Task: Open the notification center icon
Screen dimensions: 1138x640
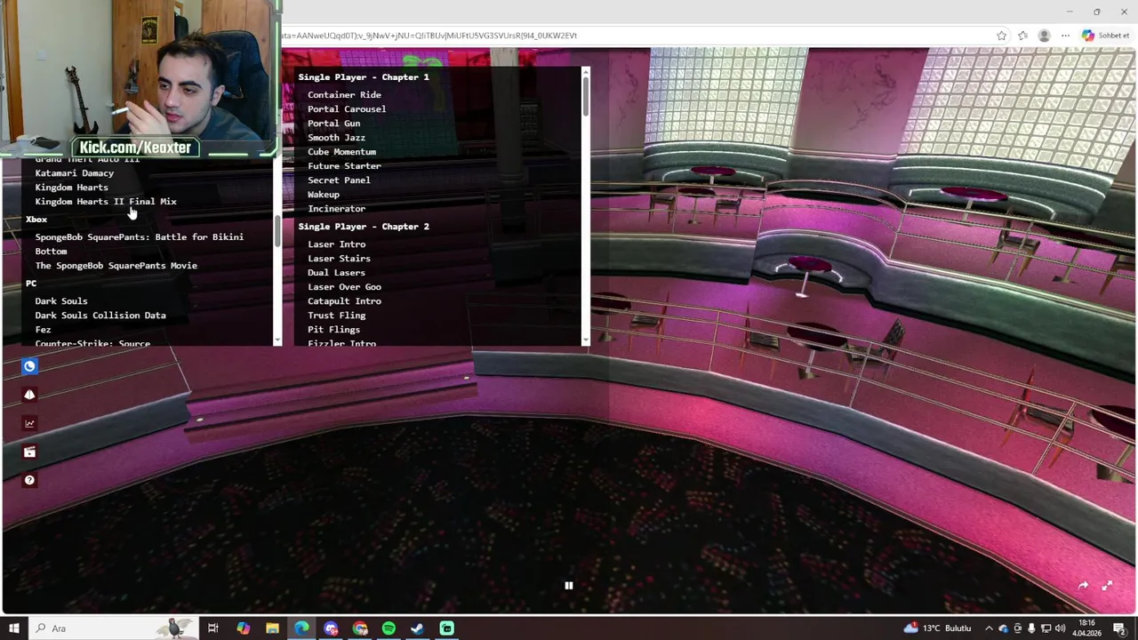Action: click(1119, 628)
